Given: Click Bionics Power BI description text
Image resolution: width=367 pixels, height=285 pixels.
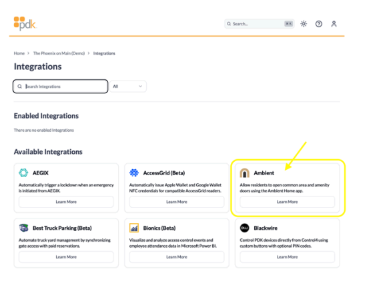Looking at the screenshot, I should click(173, 243).
